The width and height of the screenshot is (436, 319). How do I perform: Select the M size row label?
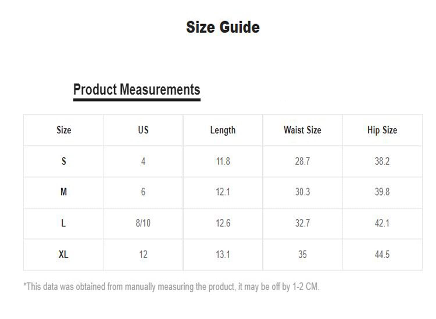pos(64,192)
